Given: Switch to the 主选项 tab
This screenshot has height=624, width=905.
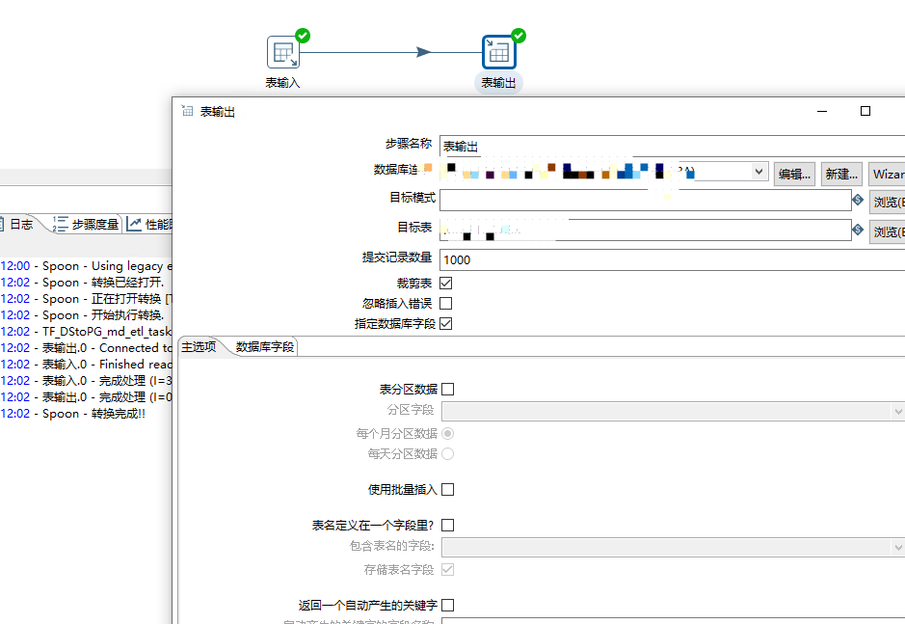Looking at the screenshot, I should [199, 346].
